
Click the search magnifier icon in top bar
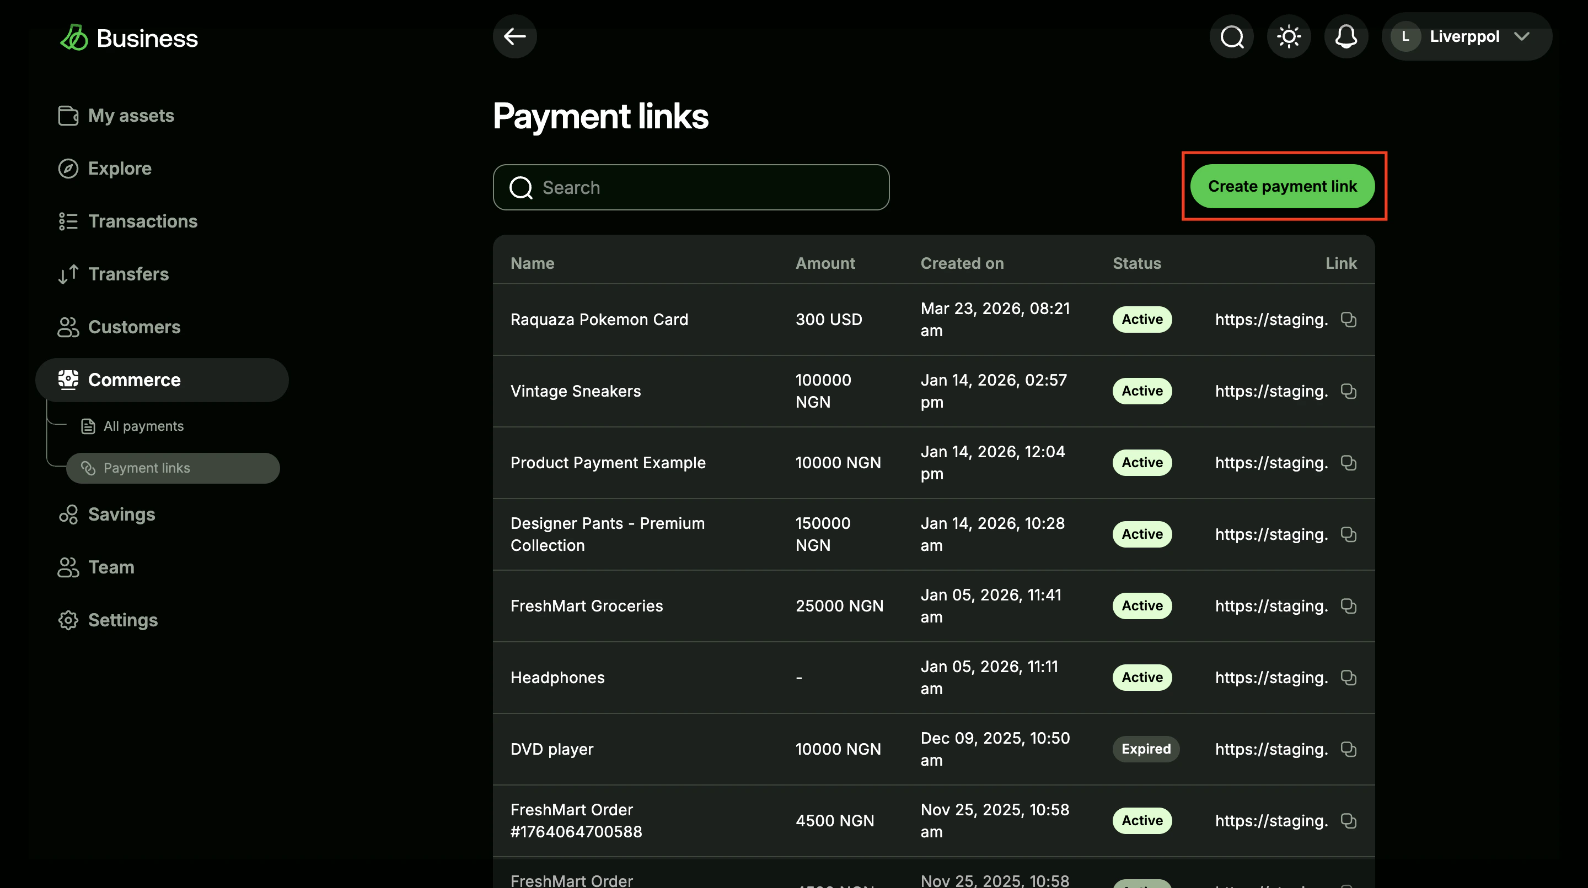point(1231,36)
